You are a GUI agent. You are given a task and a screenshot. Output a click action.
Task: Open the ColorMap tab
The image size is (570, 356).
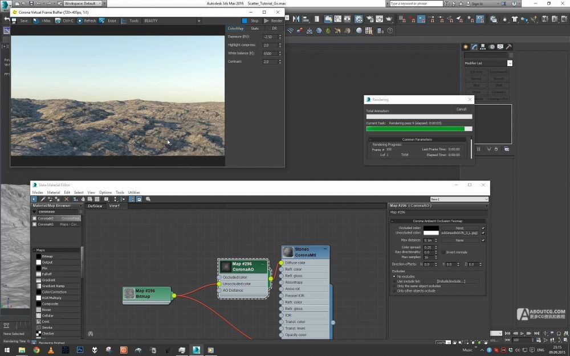pyautogui.click(x=235, y=28)
